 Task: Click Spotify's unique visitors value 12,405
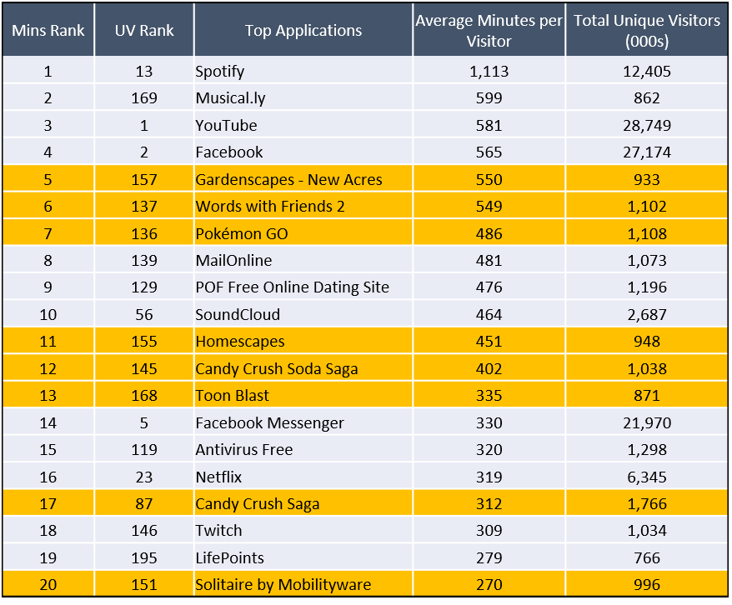click(x=647, y=71)
